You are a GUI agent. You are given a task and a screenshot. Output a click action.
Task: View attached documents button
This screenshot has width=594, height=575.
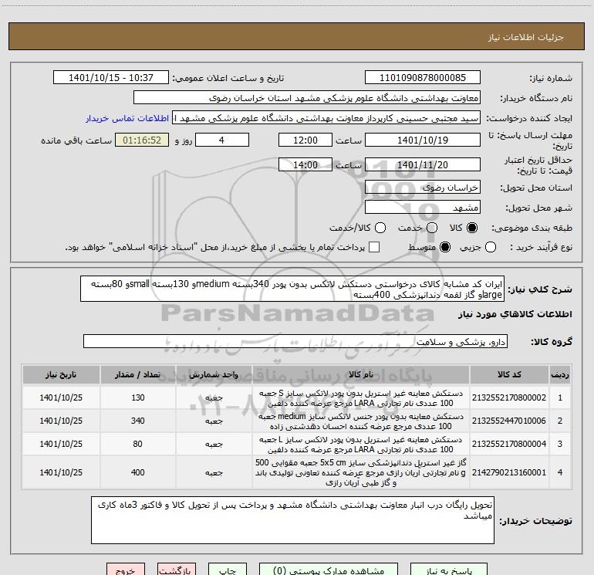click(x=329, y=570)
